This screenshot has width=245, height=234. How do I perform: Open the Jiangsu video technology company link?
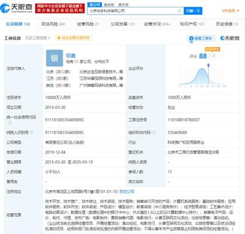click(101, 78)
